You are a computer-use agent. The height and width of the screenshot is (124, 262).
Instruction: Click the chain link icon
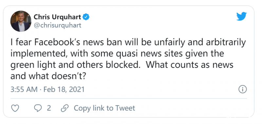coord(65,108)
